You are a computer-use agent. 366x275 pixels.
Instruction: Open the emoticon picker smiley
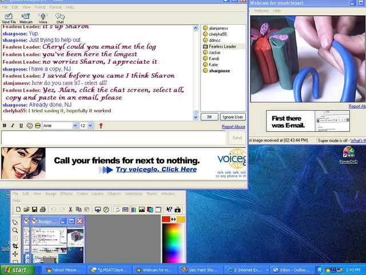(29, 125)
